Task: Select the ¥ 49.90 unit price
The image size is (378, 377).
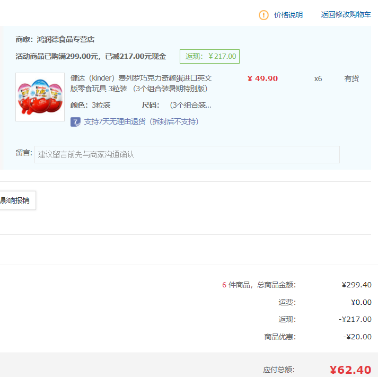Action: (262, 78)
